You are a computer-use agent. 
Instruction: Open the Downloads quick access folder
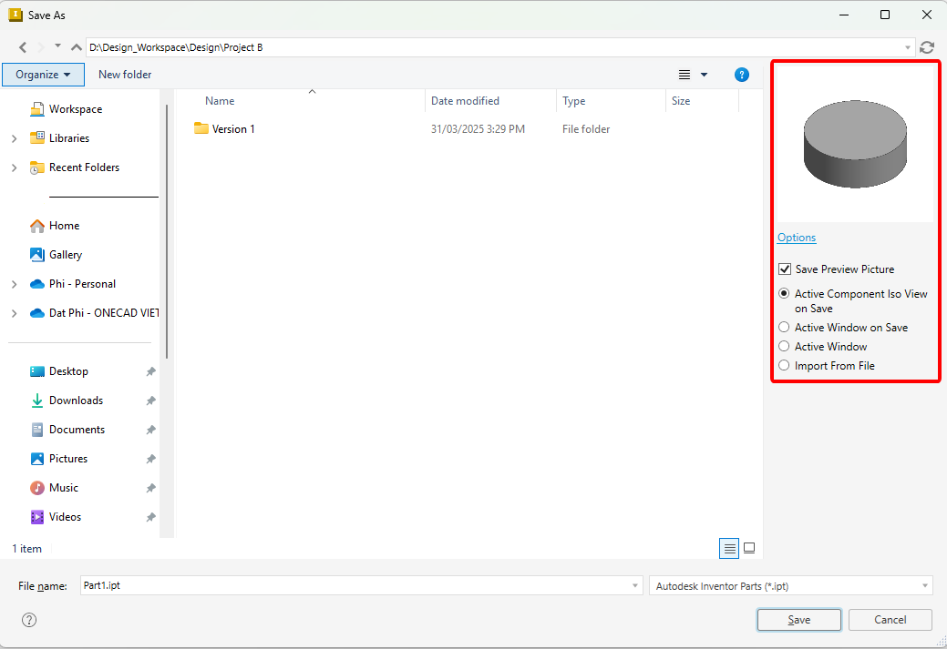click(x=76, y=401)
